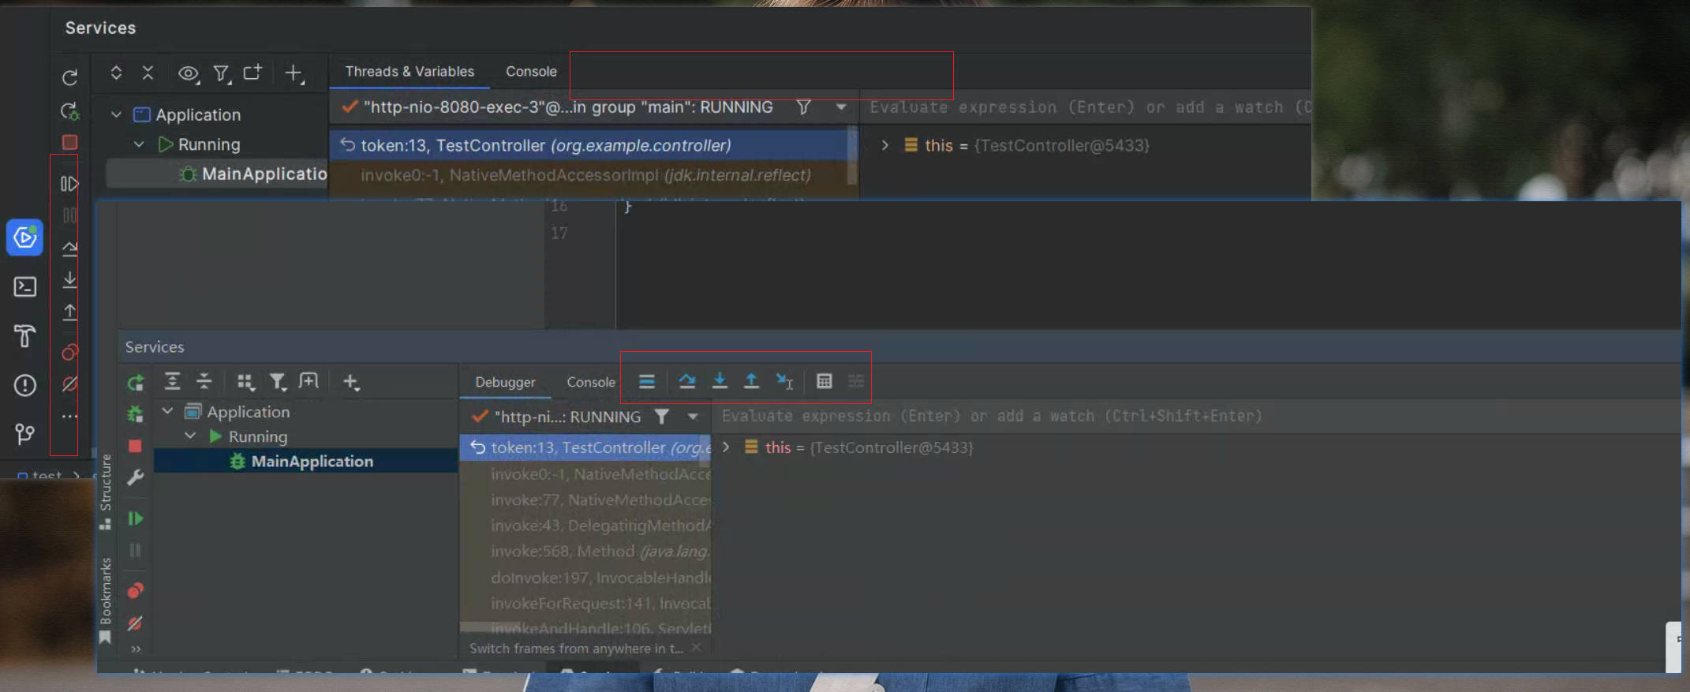Open the Problems tool window icon

point(25,385)
